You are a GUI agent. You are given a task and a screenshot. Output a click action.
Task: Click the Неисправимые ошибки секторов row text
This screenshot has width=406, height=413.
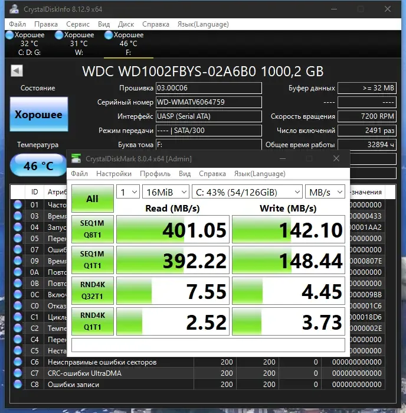click(x=102, y=362)
